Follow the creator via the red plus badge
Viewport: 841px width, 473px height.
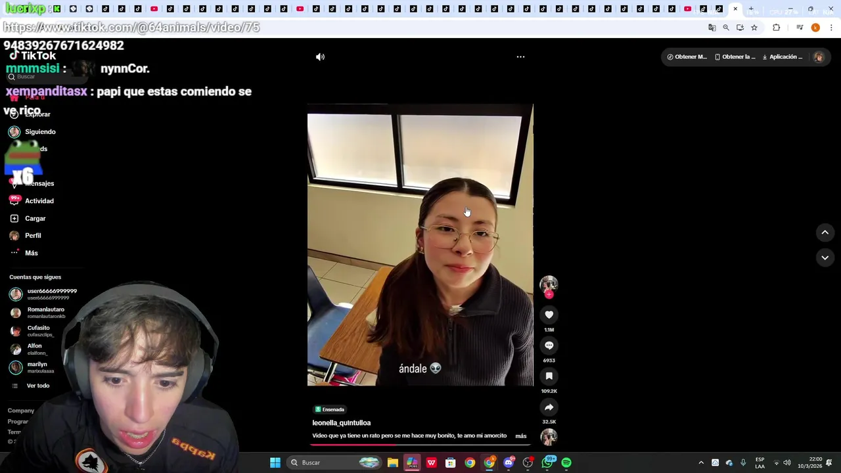549,294
